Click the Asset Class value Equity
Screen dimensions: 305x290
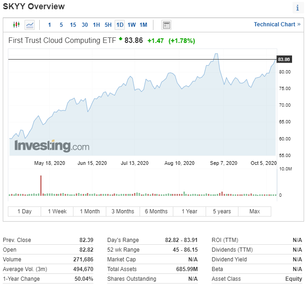click(294, 279)
